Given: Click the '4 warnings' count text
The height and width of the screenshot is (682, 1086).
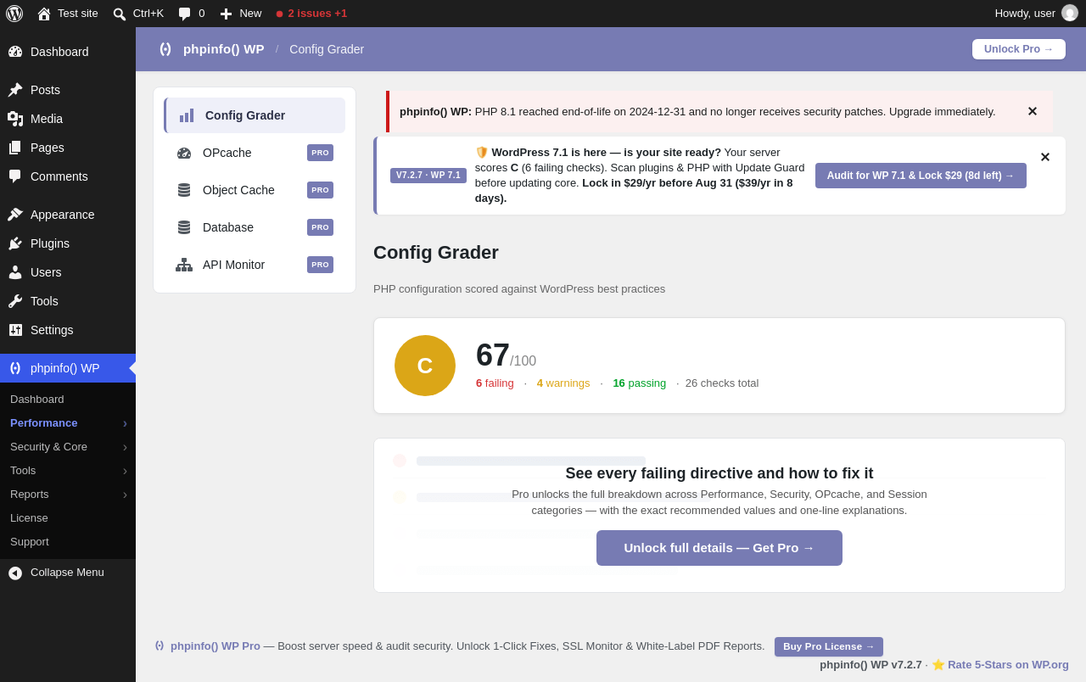Looking at the screenshot, I should point(563,383).
